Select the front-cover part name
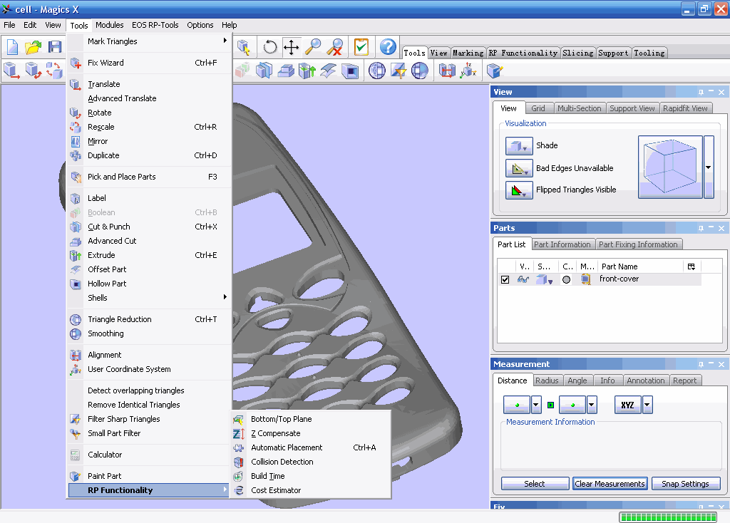This screenshot has height=523, width=730. point(620,279)
